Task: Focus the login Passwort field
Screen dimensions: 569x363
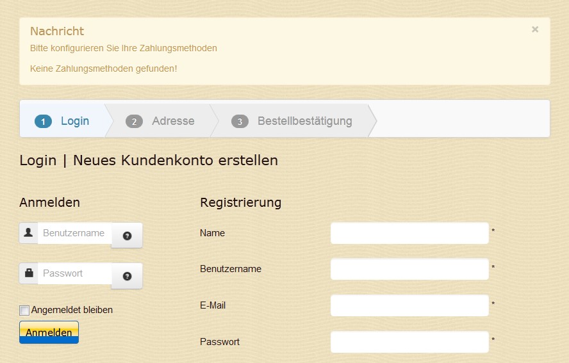Action: point(74,273)
